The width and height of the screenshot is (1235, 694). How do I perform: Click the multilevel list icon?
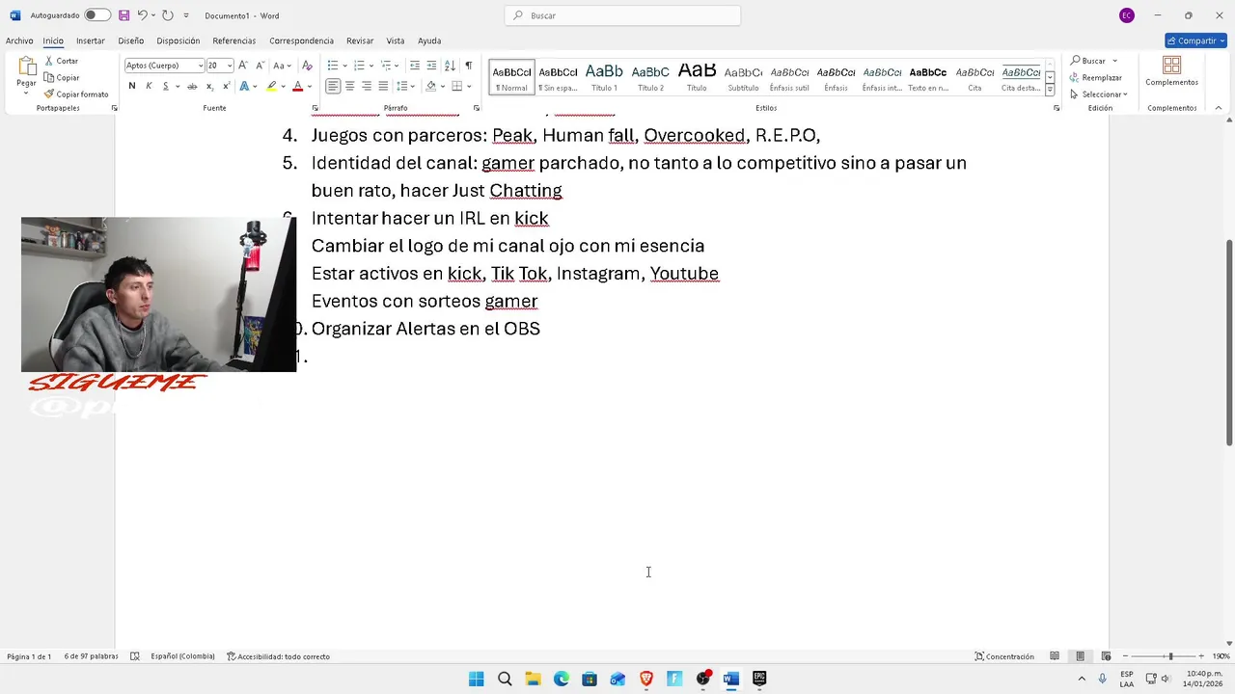click(385, 66)
